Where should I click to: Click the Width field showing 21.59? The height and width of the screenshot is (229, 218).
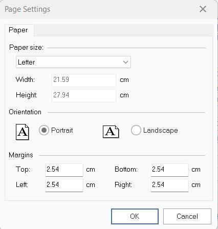coord(84,80)
